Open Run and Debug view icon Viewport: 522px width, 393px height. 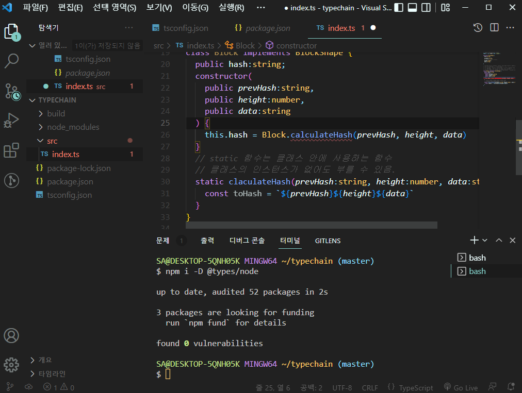click(11, 121)
